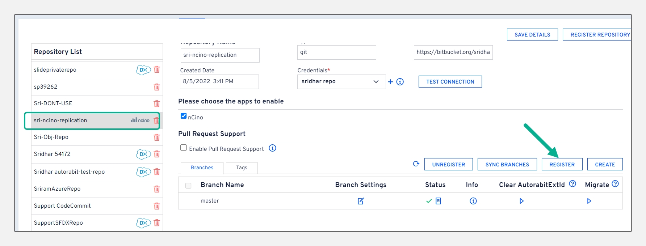Open the master branch info icon
The height and width of the screenshot is (246, 646).
tap(473, 201)
